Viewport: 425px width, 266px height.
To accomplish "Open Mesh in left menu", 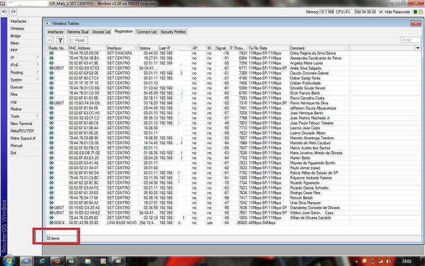I will click(15, 43).
